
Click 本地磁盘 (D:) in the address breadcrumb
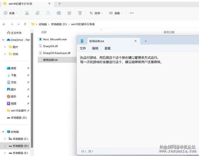(x=59, y=24)
